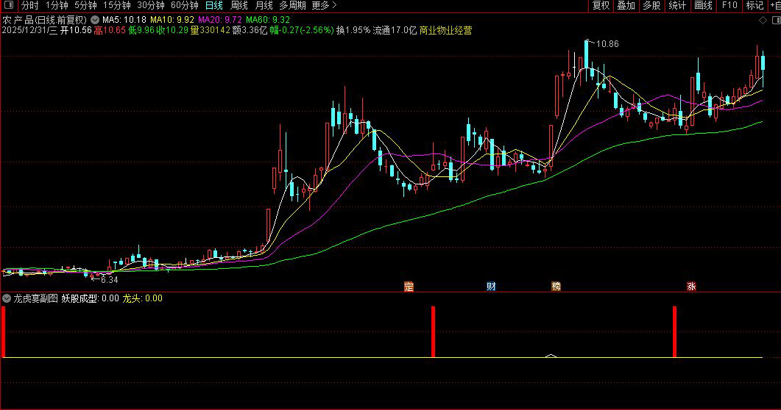Click the 涨 event marker icon
Image resolution: width=781 pixels, height=410 pixels.
point(691,287)
